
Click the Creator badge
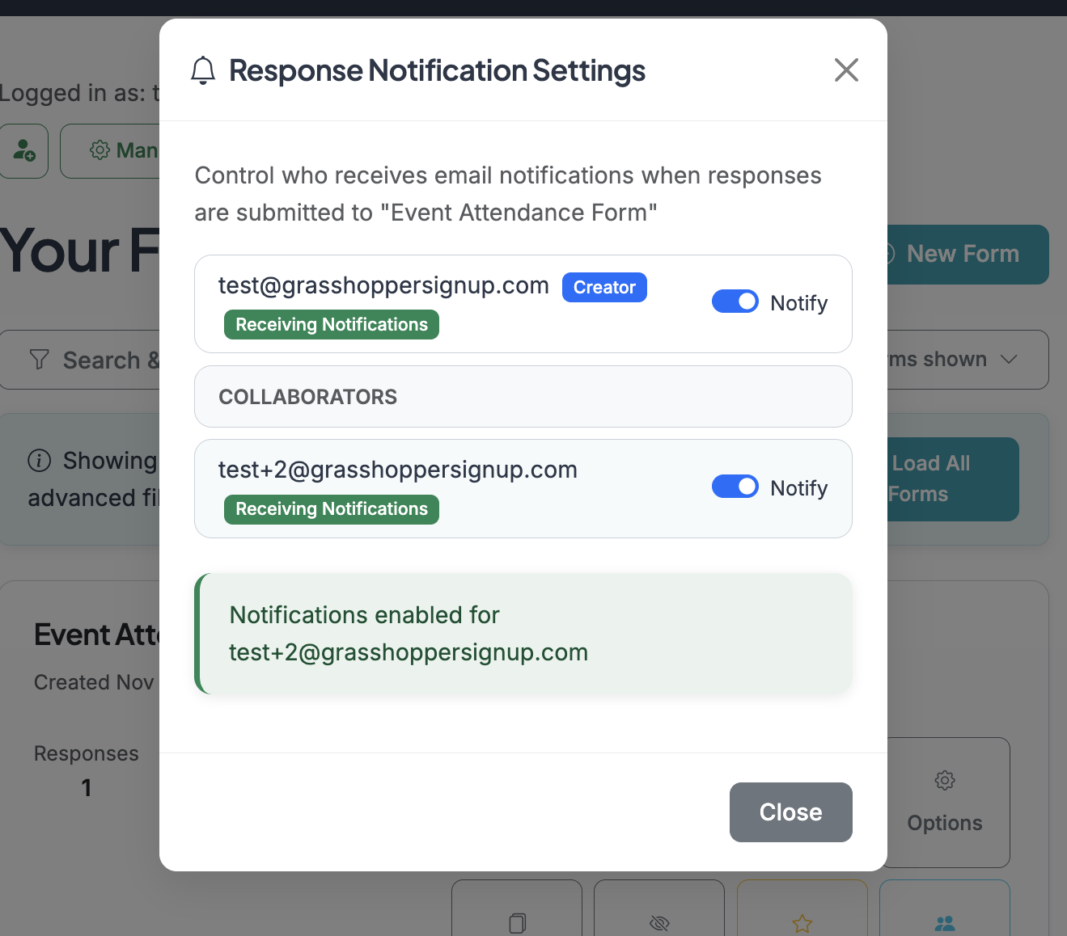[603, 287]
